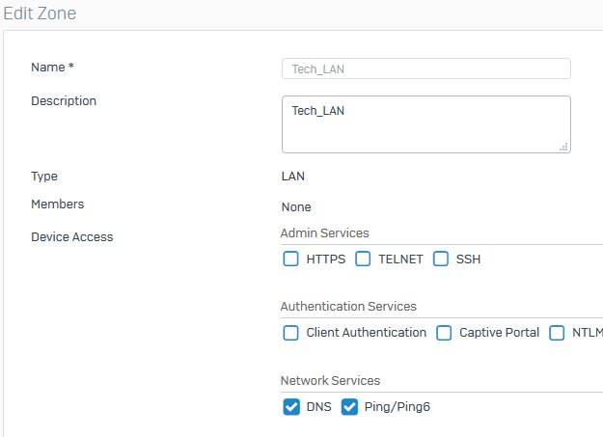Toggle the Captive Portal checkbox
This screenshot has width=603, height=437.
coord(444,333)
